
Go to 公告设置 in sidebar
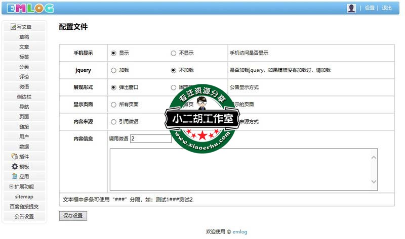coord(24,216)
